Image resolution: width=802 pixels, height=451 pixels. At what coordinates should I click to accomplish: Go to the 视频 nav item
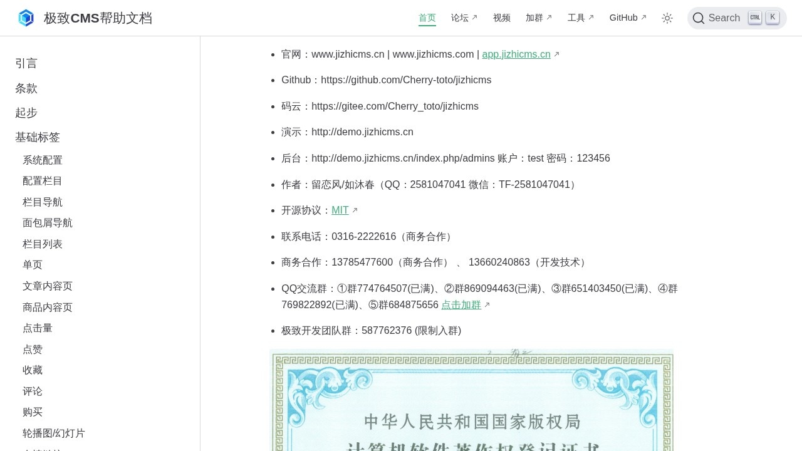[x=502, y=18]
